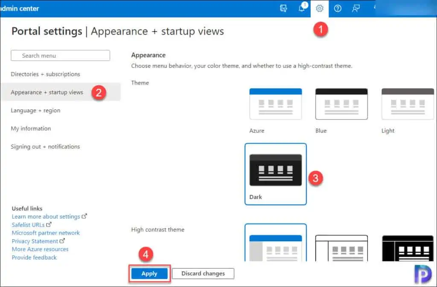Viewport: 437px width, 287px height.
Task: Click the Discard changes button
Action: pos(203,274)
